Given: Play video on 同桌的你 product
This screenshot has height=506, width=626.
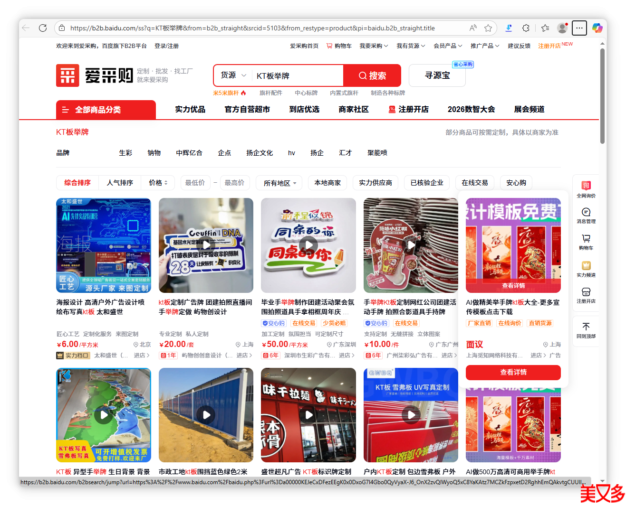Looking at the screenshot, I should 308,245.
